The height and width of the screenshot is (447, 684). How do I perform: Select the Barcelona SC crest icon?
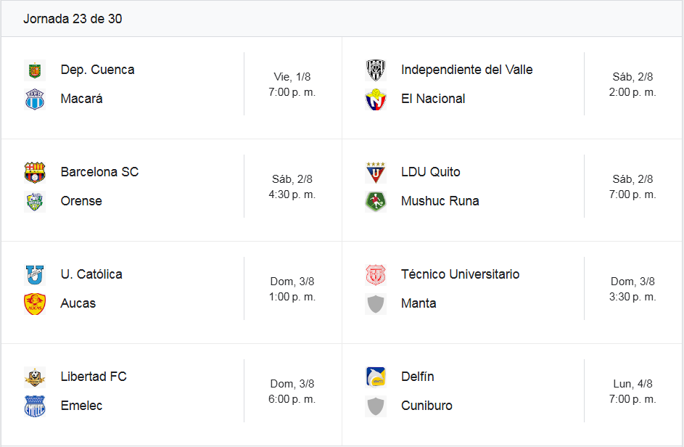tap(35, 173)
